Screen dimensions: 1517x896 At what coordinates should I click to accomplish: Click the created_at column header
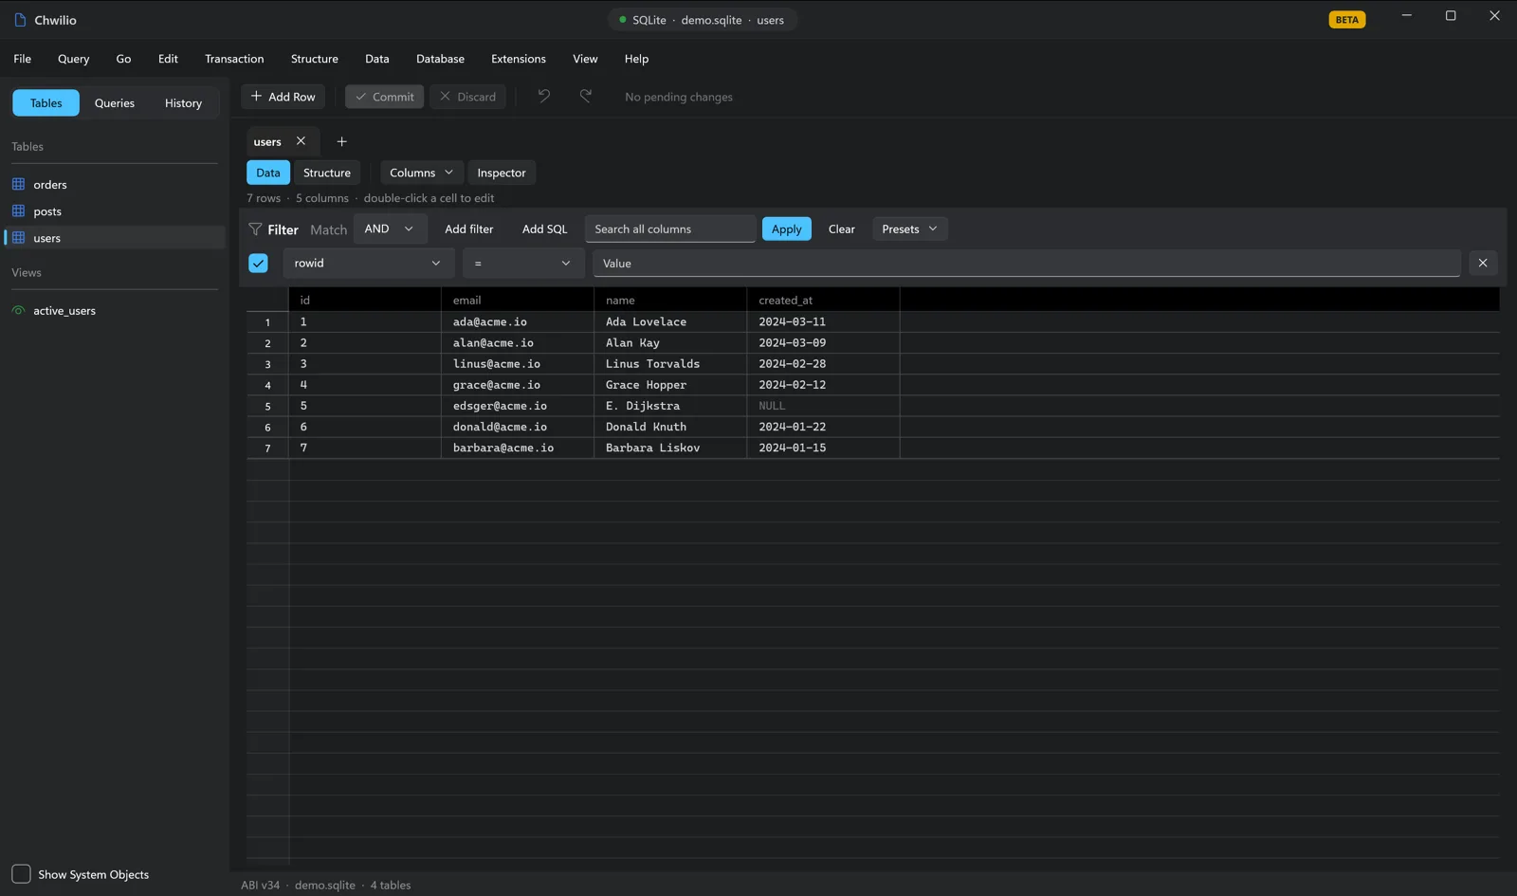(x=823, y=300)
